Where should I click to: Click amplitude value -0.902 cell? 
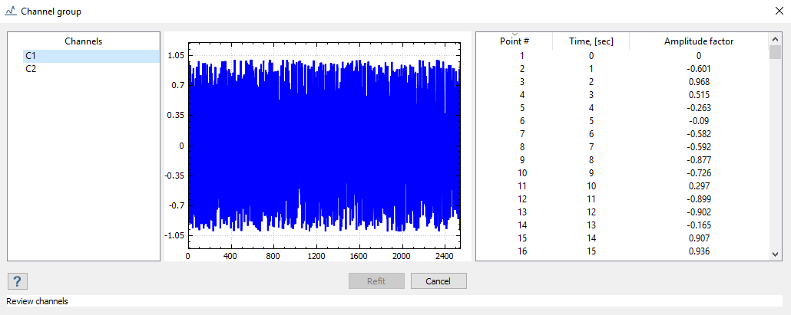698,212
